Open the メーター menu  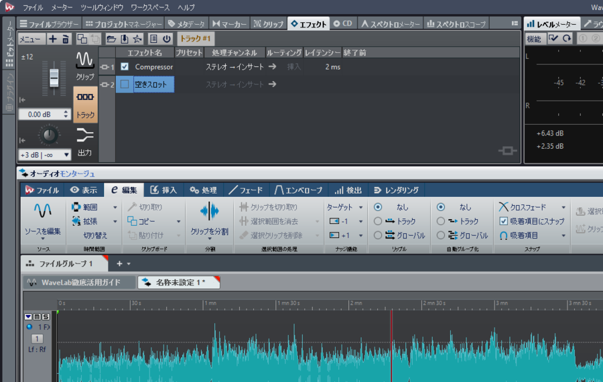[62, 7]
